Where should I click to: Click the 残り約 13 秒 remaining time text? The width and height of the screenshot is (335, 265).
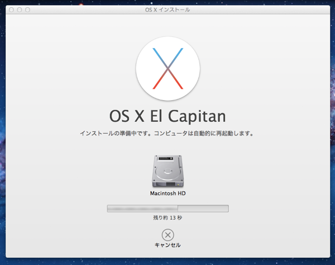tap(167, 217)
